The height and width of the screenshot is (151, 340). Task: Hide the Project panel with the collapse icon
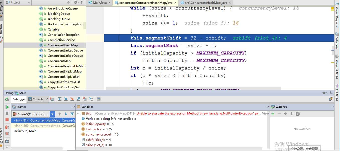pyautogui.click(x=82, y=2)
